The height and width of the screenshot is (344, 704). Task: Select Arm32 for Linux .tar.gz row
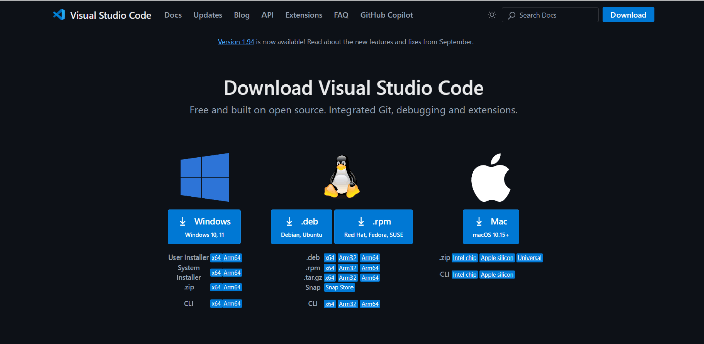(347, 278)
